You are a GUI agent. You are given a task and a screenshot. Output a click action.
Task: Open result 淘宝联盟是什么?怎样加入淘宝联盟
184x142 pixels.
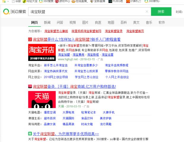pyautogui.click(x=77, y=39)
